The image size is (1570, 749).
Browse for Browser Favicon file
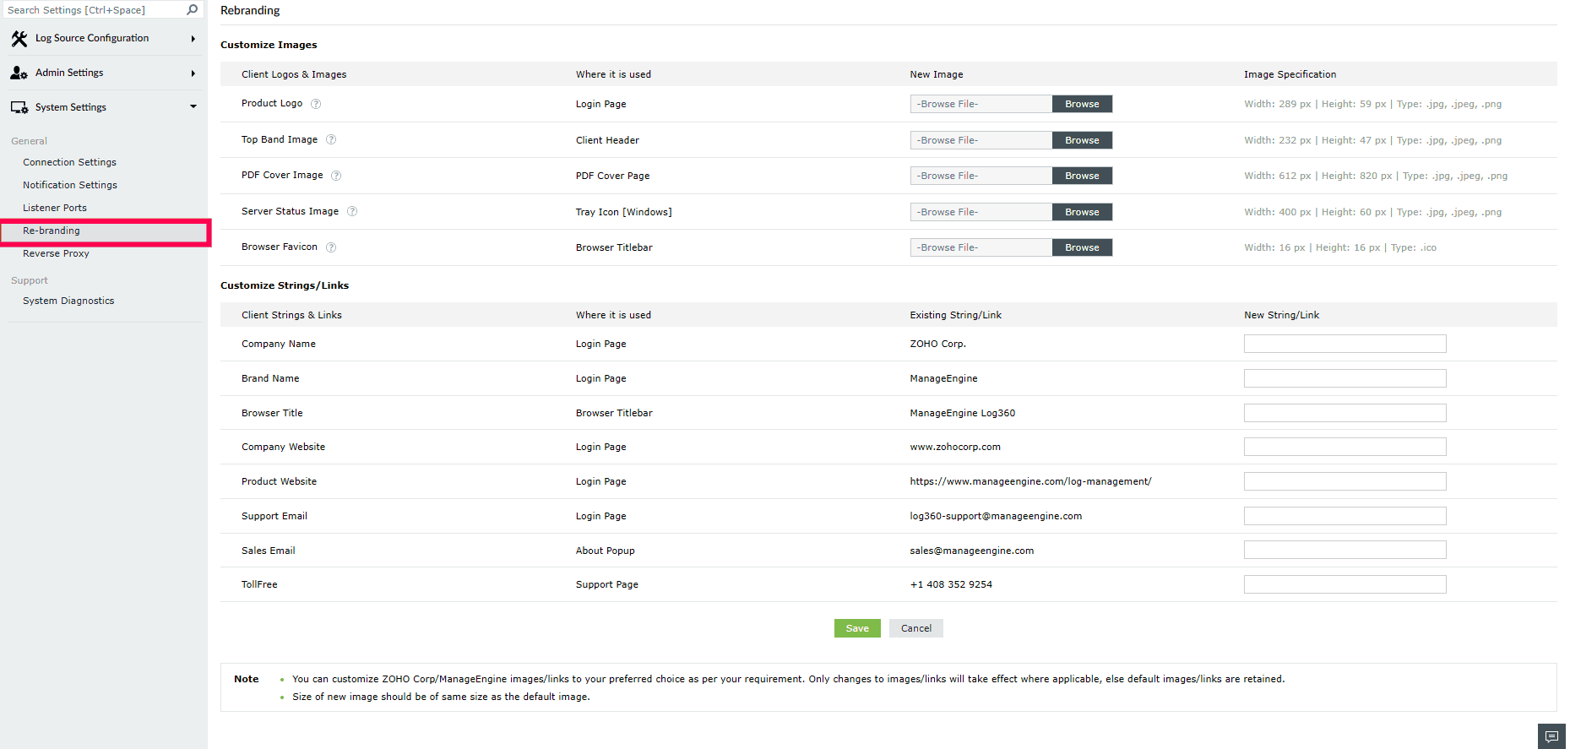[x=1082, y=247]
